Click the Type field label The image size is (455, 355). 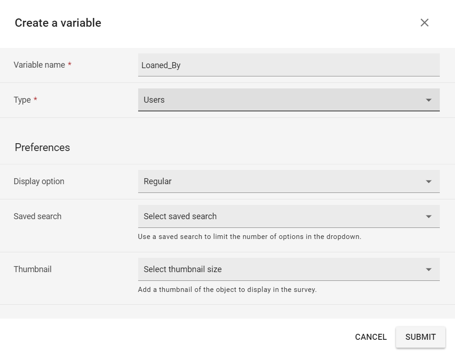(x=22, y=100)
